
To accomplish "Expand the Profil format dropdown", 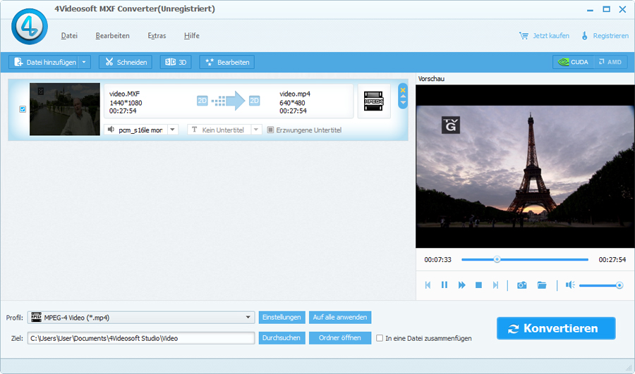I will click(248, 317).
